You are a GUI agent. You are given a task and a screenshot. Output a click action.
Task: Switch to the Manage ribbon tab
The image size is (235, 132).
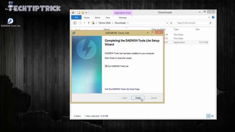[123, 18]
